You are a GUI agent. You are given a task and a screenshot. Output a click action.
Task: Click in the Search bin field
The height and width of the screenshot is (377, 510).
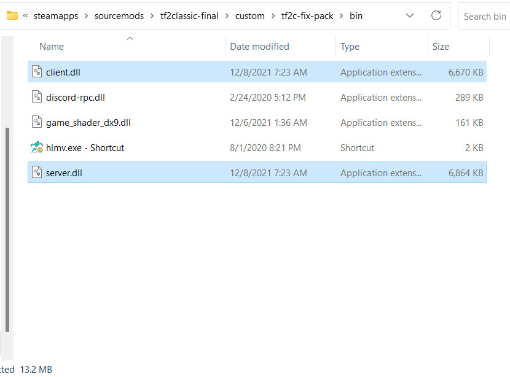(484, 16)
